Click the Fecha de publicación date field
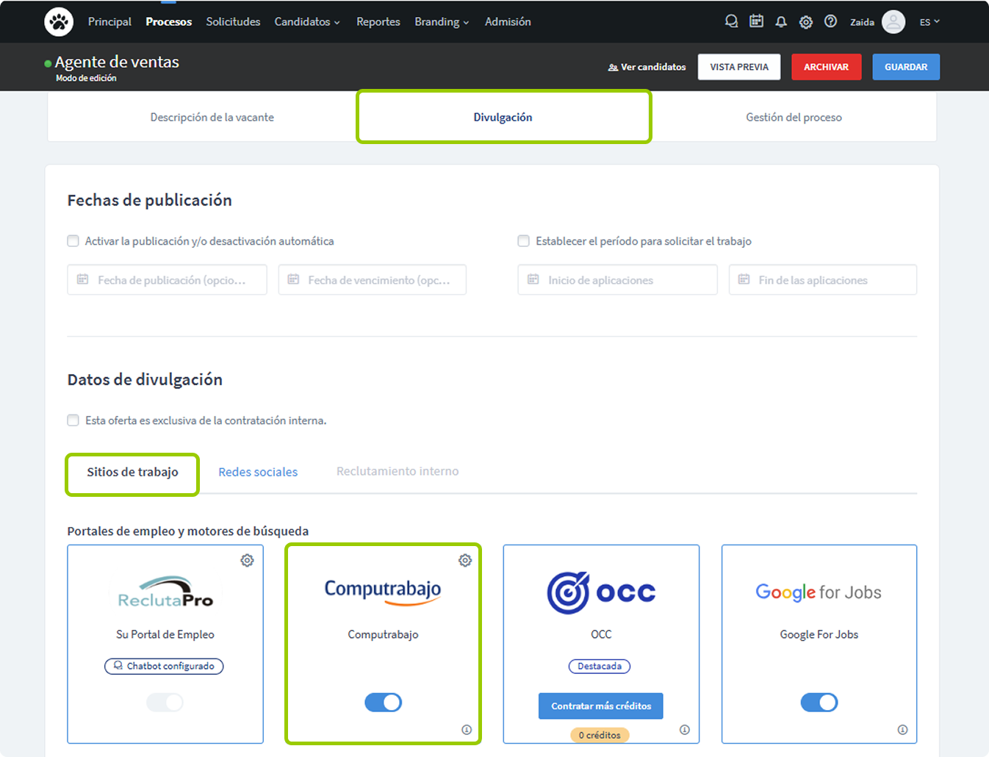This screenshot has height=757, width=989. point(168,280)
